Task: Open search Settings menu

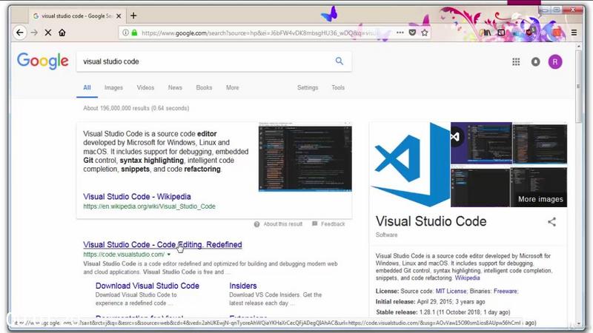Action: coord(308,87)
